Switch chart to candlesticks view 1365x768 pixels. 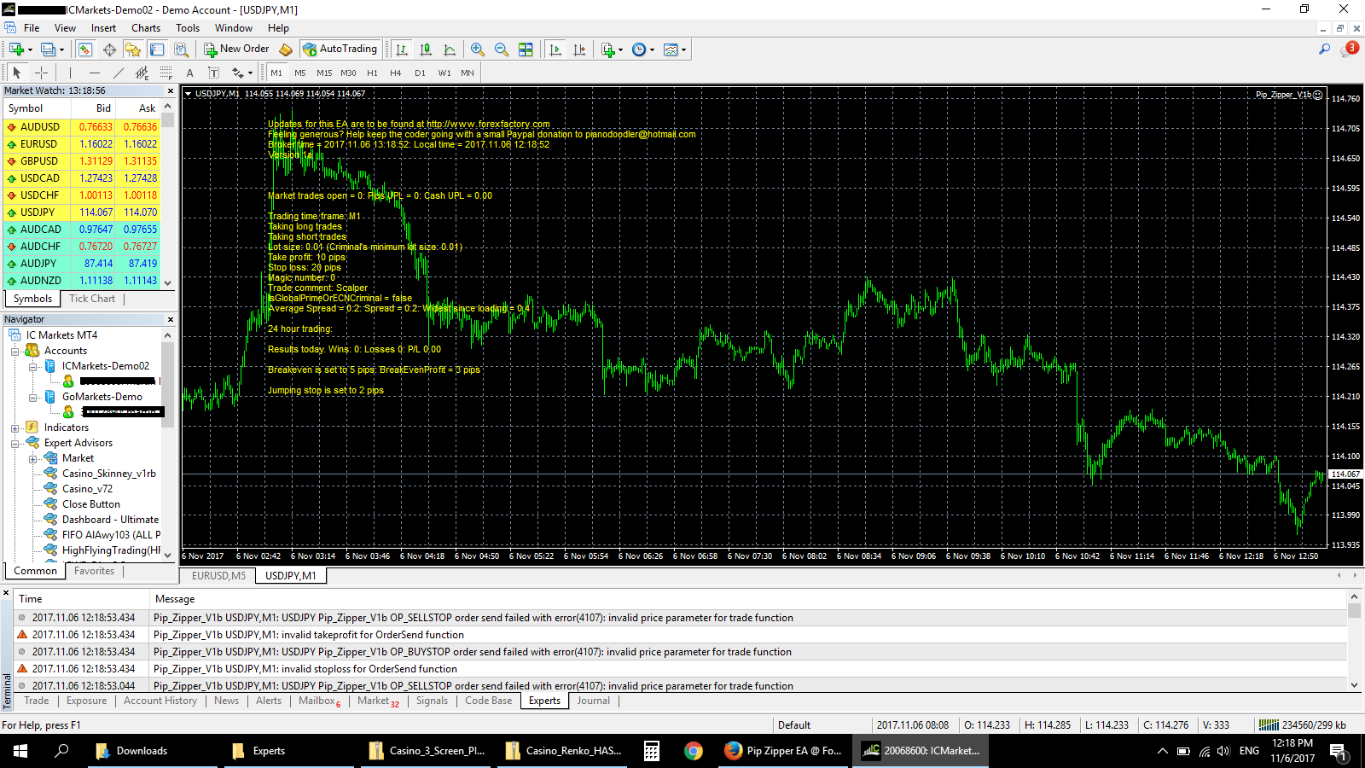(426, 49)
